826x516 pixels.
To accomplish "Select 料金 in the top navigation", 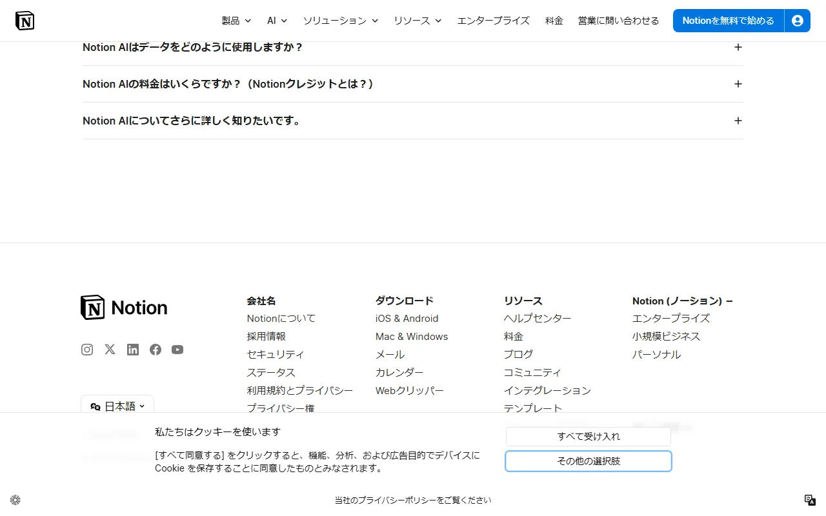I will 554,20.
